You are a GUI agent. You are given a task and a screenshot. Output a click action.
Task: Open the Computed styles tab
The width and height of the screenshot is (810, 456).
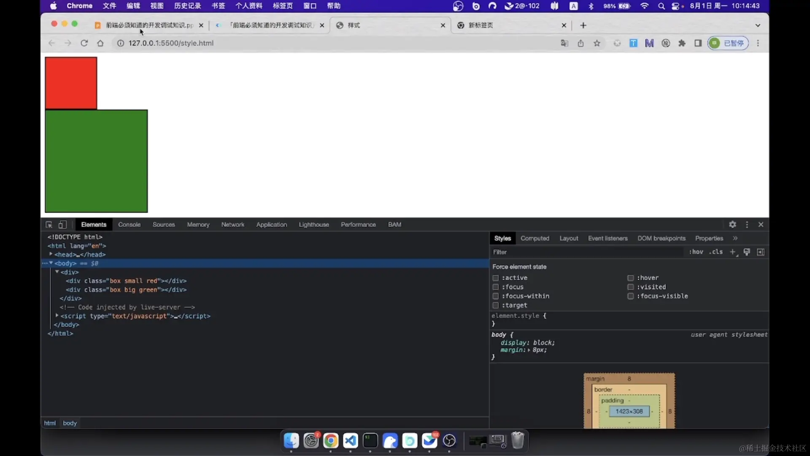tap(535, 238)
